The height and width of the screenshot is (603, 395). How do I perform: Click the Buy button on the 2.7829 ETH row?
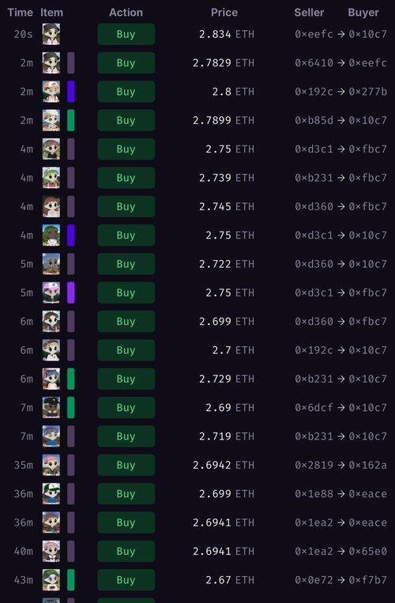coord(126,62)
